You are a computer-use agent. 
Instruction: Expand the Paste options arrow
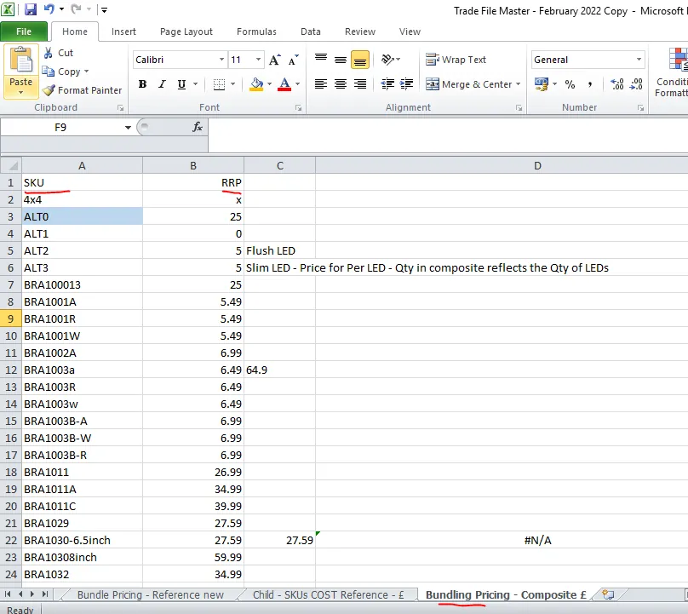click(x=20, y=93)
